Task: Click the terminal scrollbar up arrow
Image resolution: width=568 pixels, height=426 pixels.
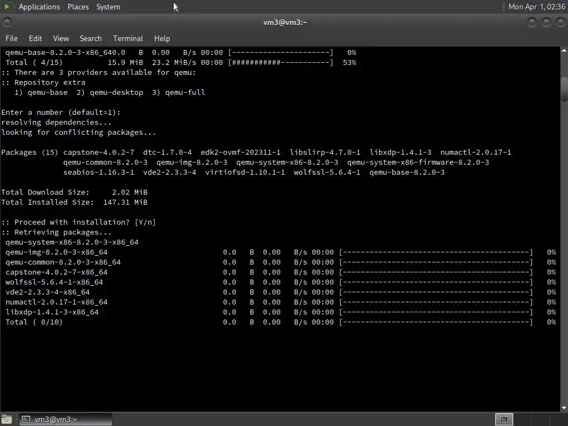Action: (x=564, y=50)
